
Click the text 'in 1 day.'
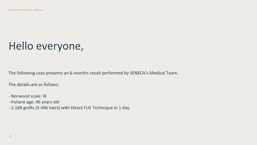[122, 108]
